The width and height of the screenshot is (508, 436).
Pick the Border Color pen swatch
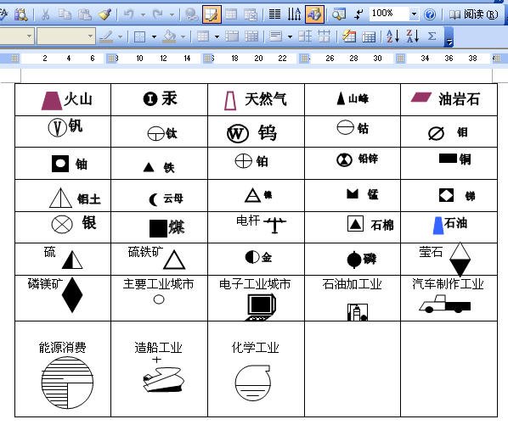106,36
